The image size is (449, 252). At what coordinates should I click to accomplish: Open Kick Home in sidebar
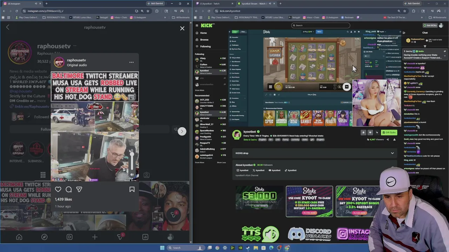(203, 33)
